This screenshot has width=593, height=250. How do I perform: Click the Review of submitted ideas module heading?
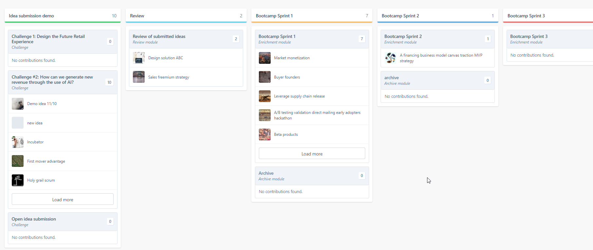[159, 36]
